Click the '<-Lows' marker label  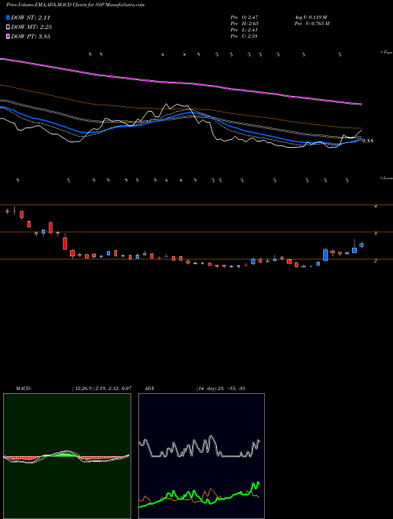386,178
